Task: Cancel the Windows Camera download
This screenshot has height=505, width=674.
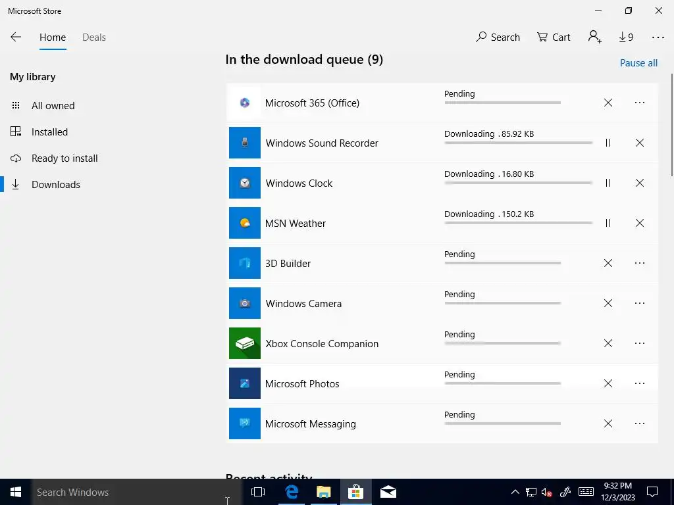Action: (608, 303)
